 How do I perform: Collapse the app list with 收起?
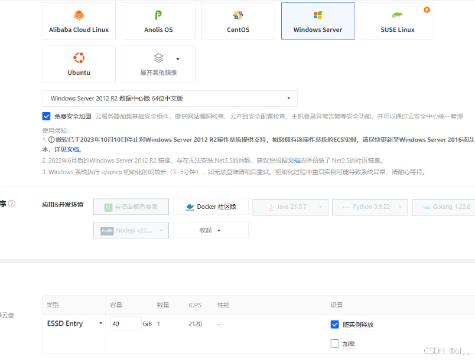pos(210,231)
